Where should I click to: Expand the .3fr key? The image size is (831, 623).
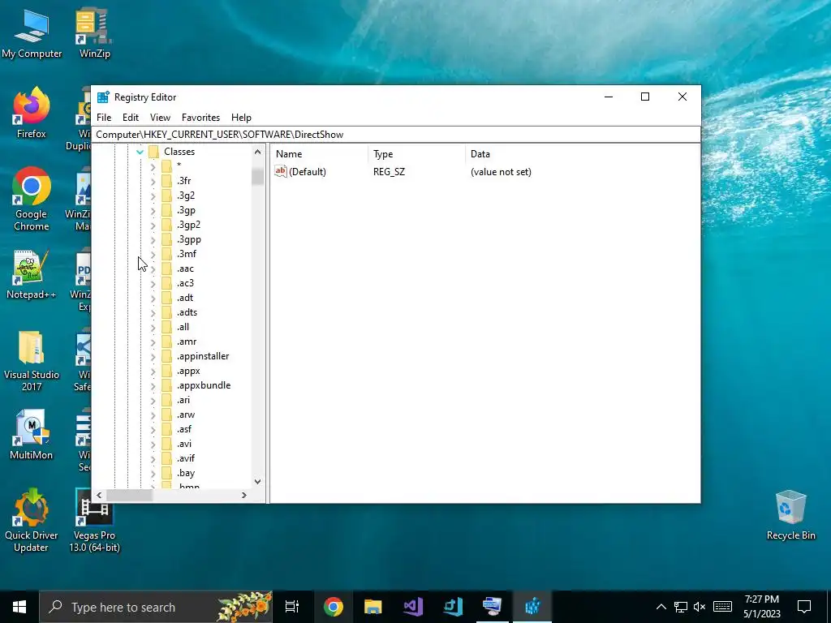click(153, 182)
